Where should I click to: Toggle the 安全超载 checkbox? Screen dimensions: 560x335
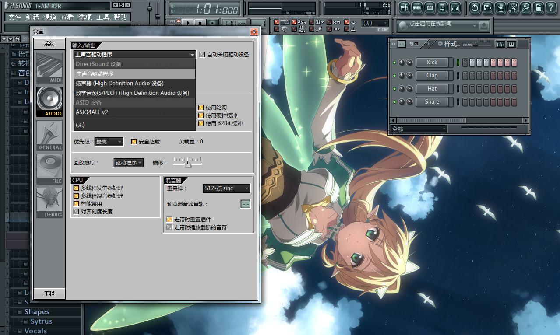tap(134, 142)
